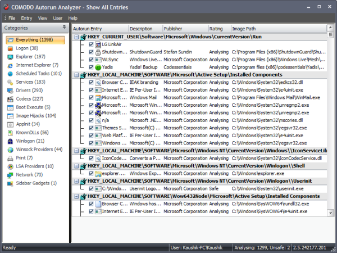Toggle the Yadis entry checkbox

point(90,66)
